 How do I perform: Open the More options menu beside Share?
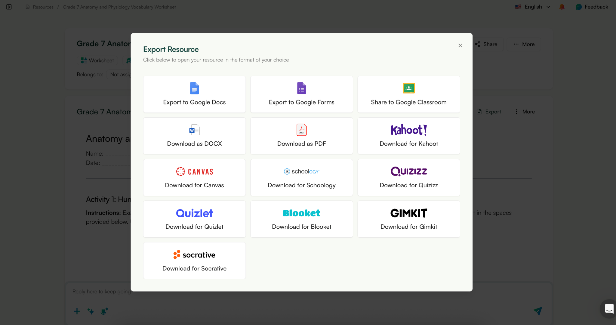[x=523, y=44]
